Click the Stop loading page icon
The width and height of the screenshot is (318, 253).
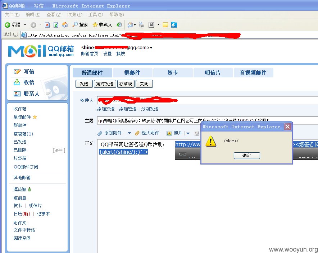click(47, 25)
